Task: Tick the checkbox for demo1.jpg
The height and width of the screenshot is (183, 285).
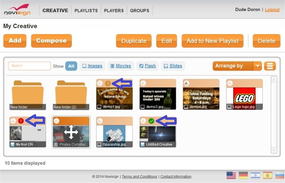Action: [99, 107]
